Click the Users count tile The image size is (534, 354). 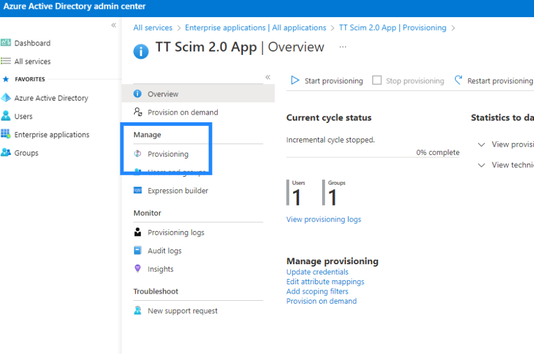(296, 193)
